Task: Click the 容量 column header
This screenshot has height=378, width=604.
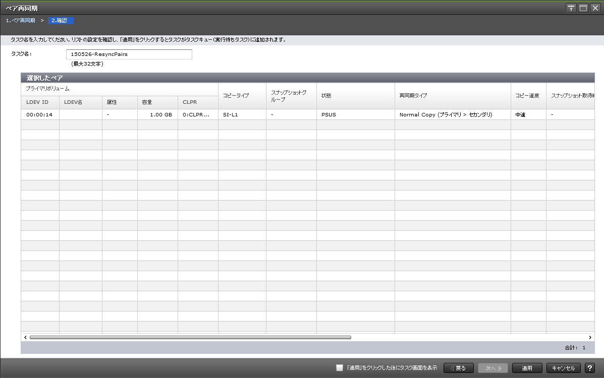Action: 157,102
